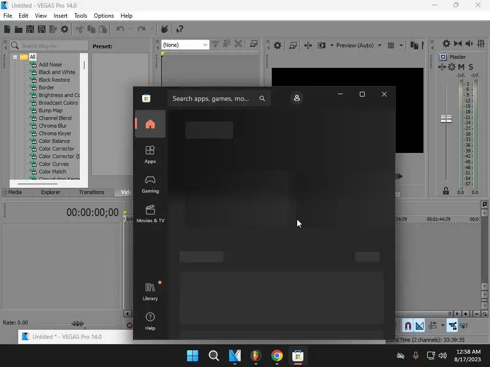
Task: Click the Overlays grid icon in preview
Action: click(391, 45)
